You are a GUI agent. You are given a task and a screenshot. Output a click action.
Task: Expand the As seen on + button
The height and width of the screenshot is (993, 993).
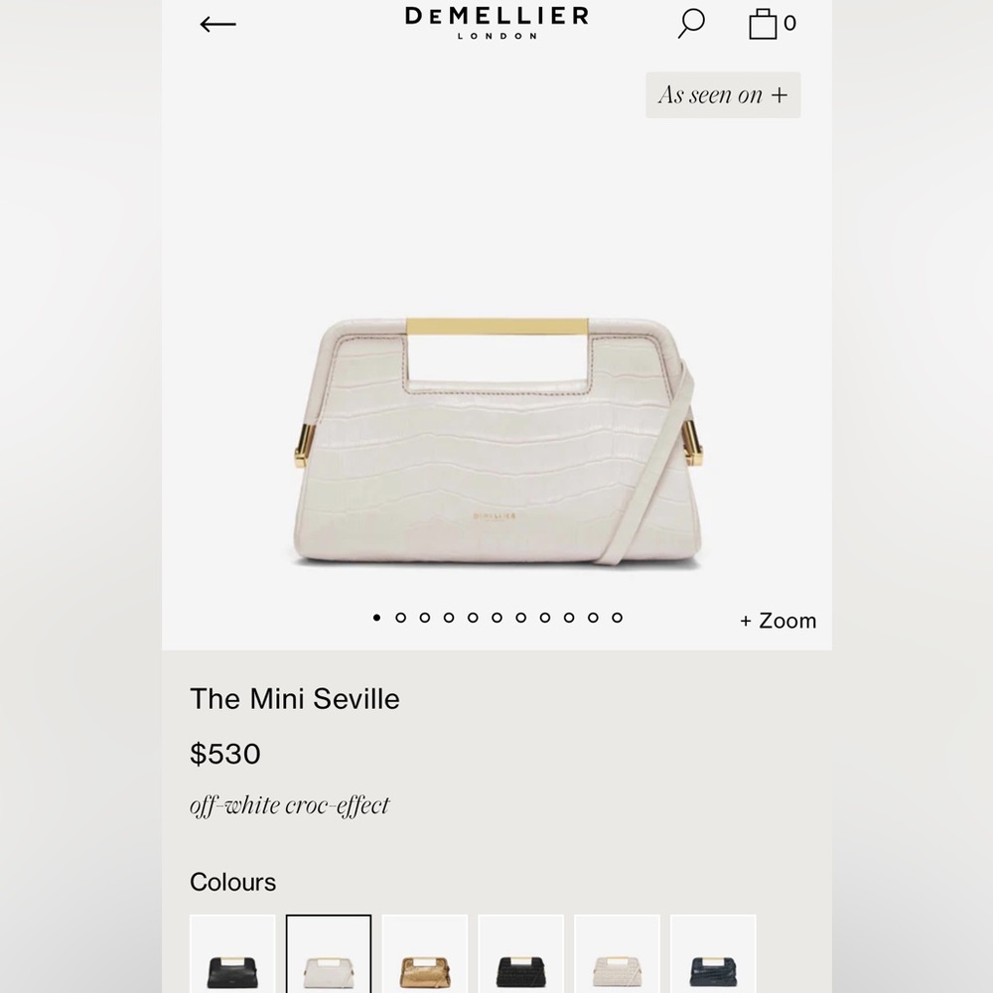[x=723, y=95]
